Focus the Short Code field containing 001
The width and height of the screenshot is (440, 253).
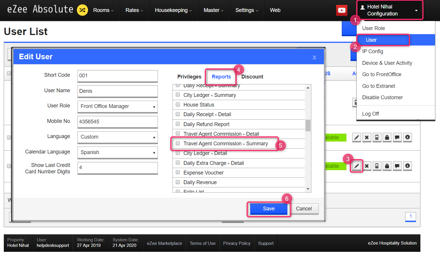pos(118,76)
